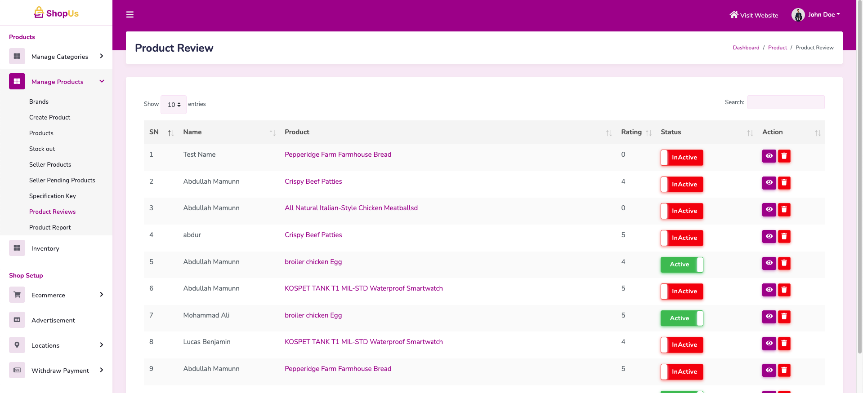The height and width of the screenshot is (393, 863).
Task: Click the hamburger menu icon in header
Action: (x=130, y=15)
